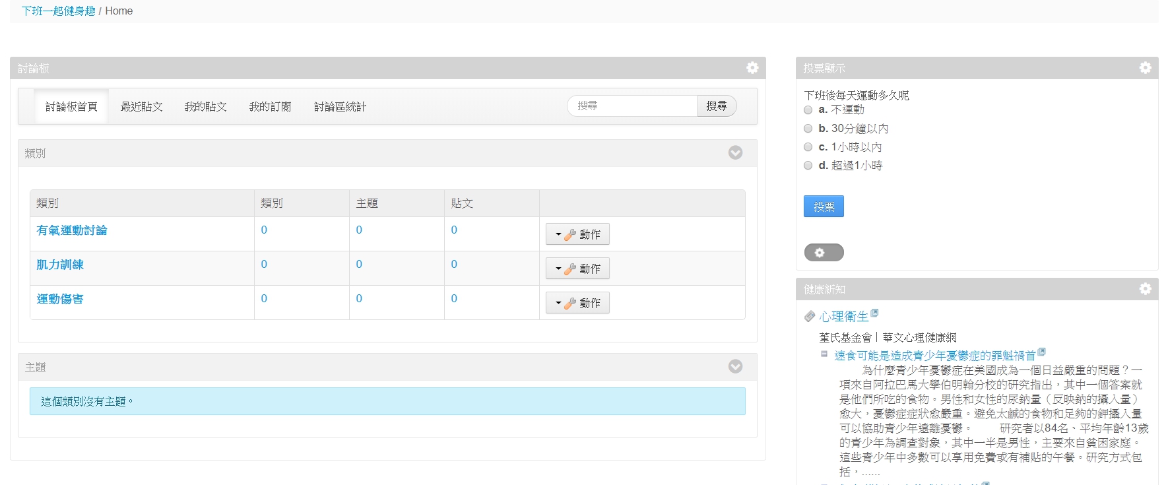Open 動作 dropdown for 運動傷害
Image resolution: width=1168 pixels, height=485 pixels.
tap(577, 303)
